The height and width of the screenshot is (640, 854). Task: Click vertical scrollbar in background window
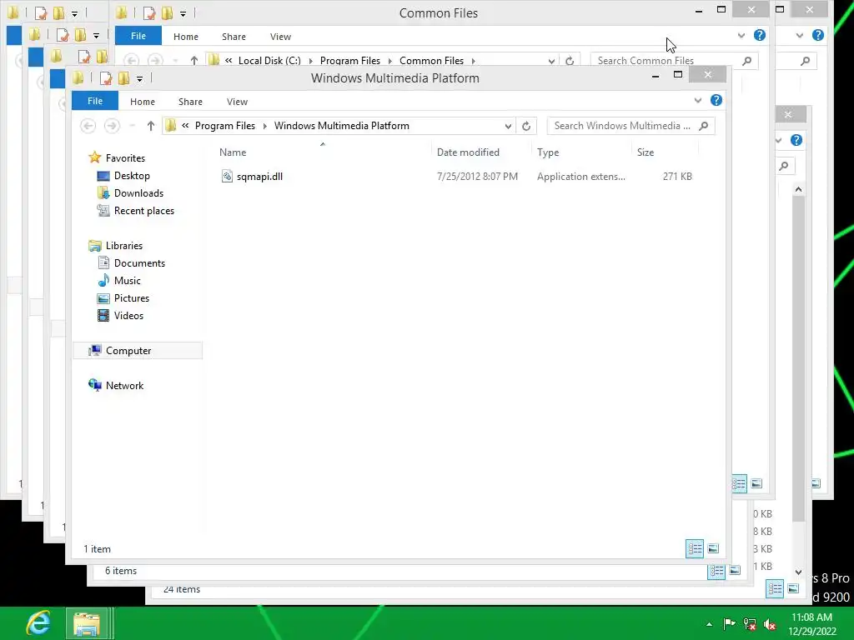pos(798,358)
